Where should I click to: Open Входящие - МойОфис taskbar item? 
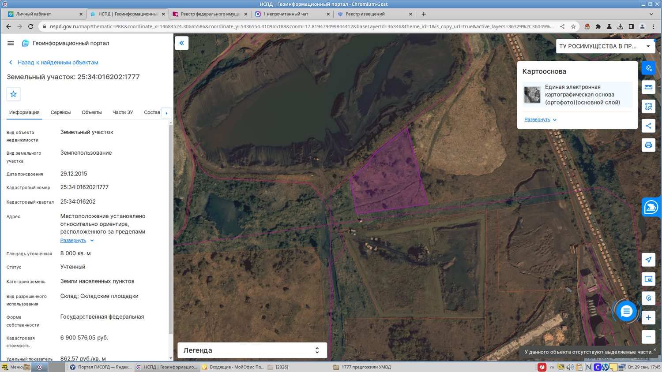[x=233, y=367]
